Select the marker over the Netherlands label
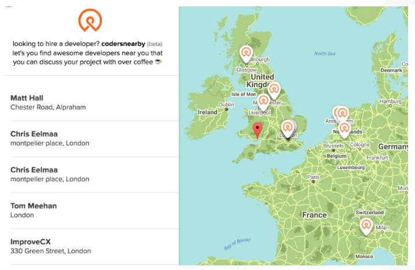 point(345,128)
